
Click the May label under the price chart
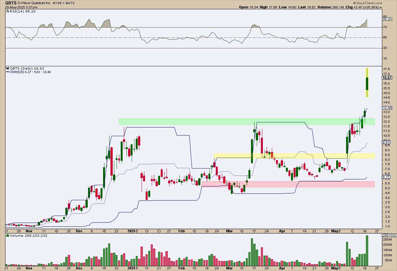tap(334, 231)
